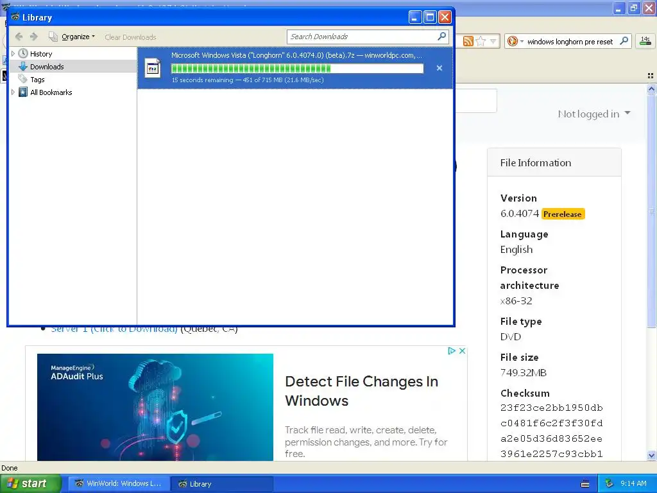Click the 7z file icon in downloads list
This screenshot has height=493, width=657.
(x=153, y=68)
